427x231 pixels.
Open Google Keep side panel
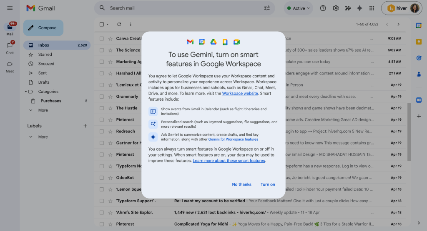(x=419, y=42)
